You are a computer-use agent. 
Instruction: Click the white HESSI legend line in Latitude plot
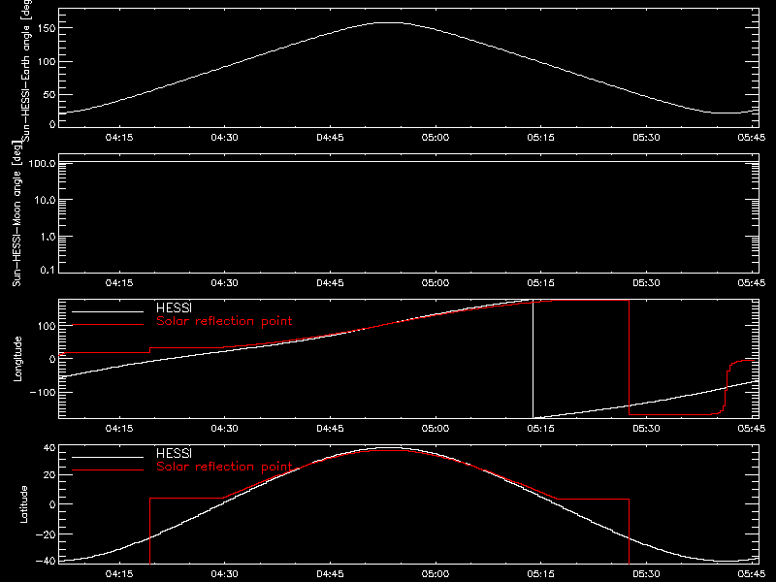pyautogui.click(x=108, y=457)
